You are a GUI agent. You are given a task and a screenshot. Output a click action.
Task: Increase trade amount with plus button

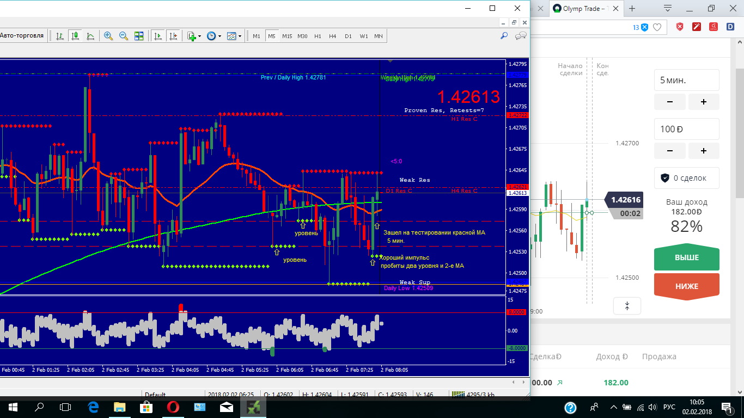click(x=704, y=151)
